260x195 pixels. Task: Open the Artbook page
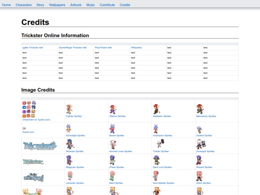[76, 5]
